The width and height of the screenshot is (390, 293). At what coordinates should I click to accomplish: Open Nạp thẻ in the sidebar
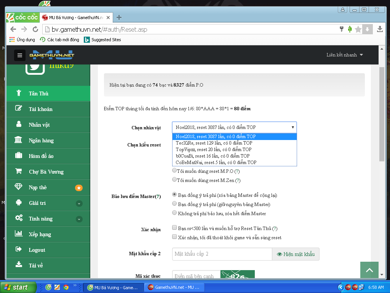tap(48, 188)
